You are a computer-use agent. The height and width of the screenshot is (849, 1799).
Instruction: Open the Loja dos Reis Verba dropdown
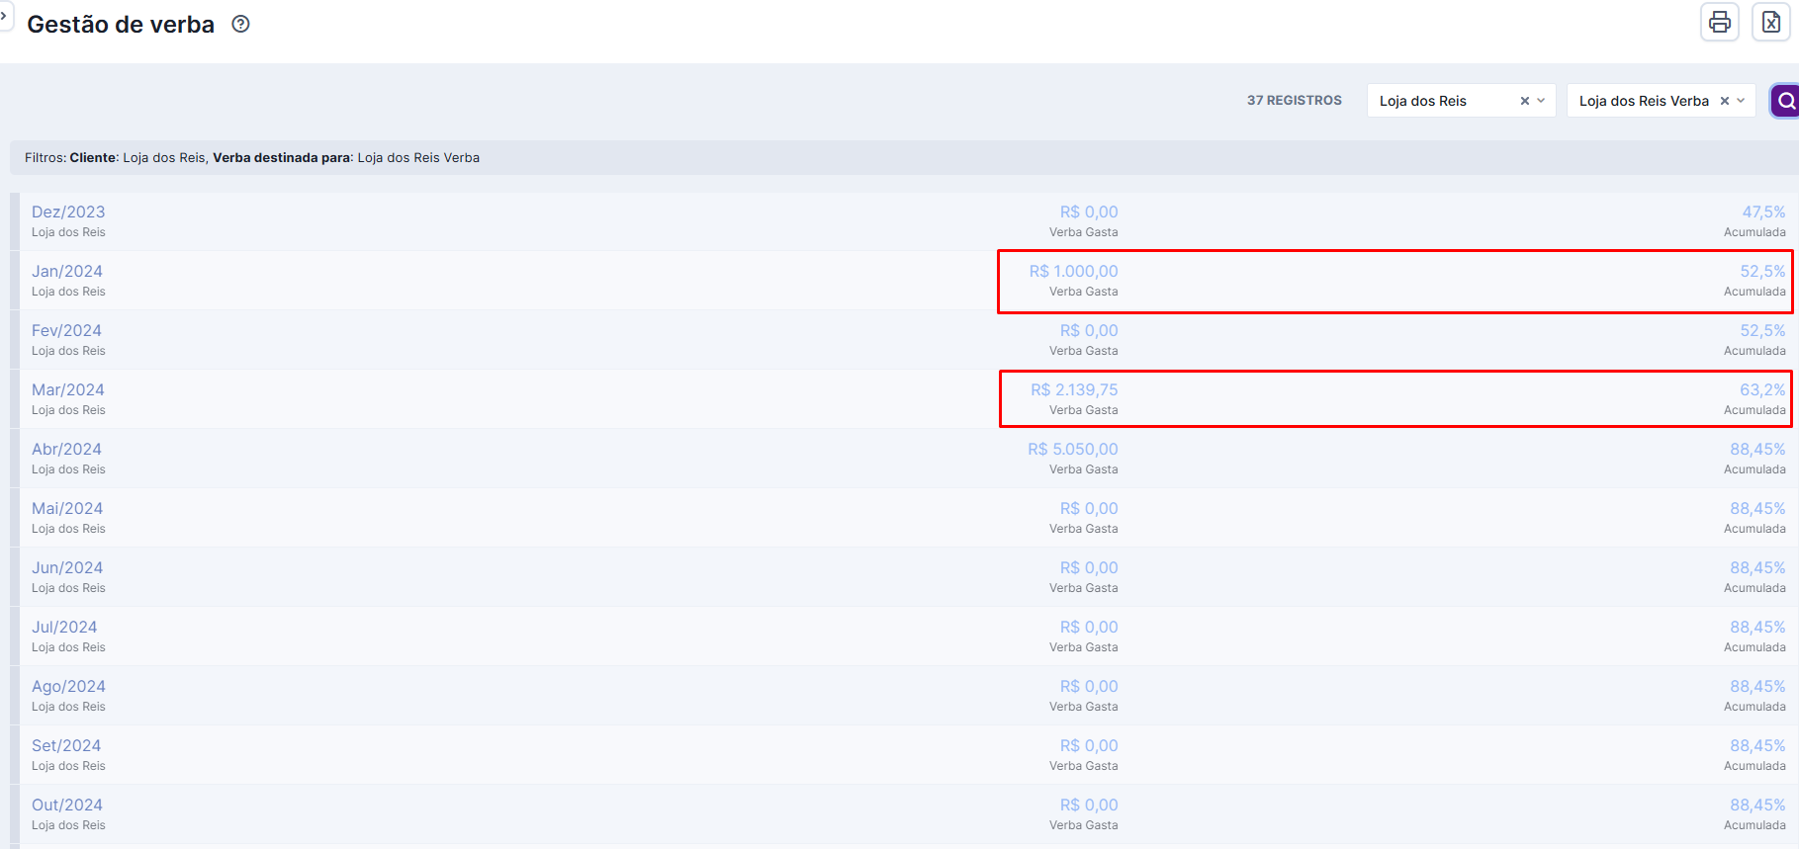coord(1741,101)
